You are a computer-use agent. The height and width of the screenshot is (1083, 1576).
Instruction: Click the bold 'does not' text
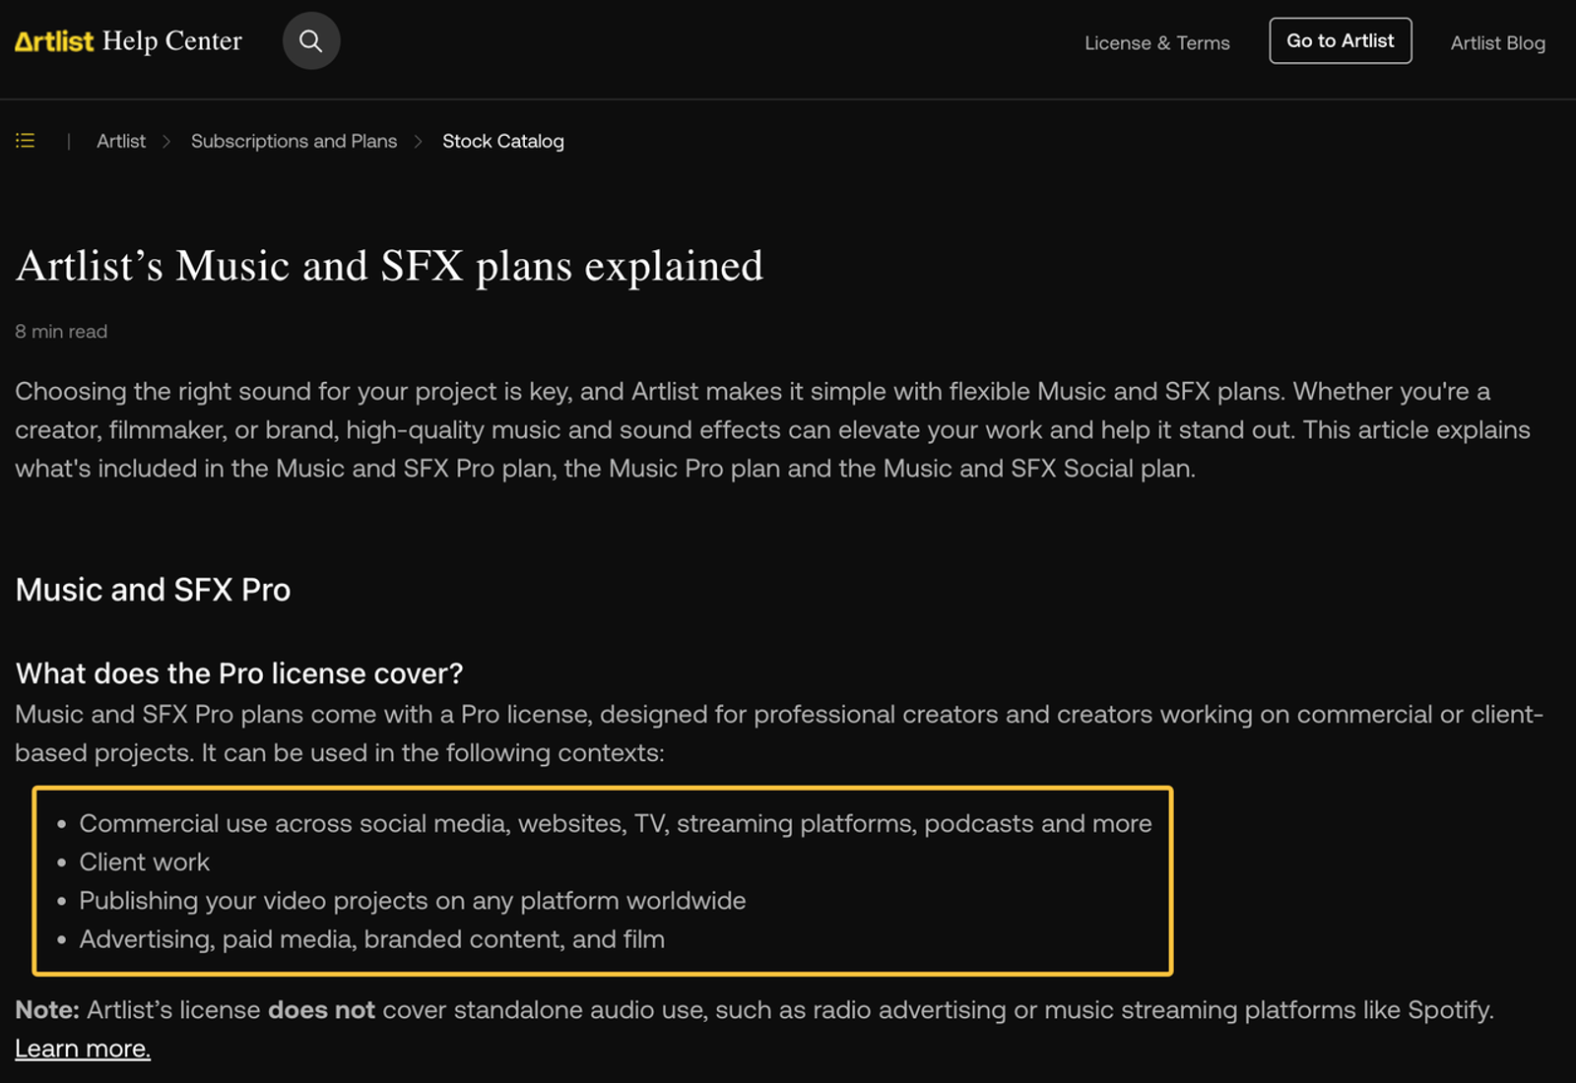click(321, 1010)
